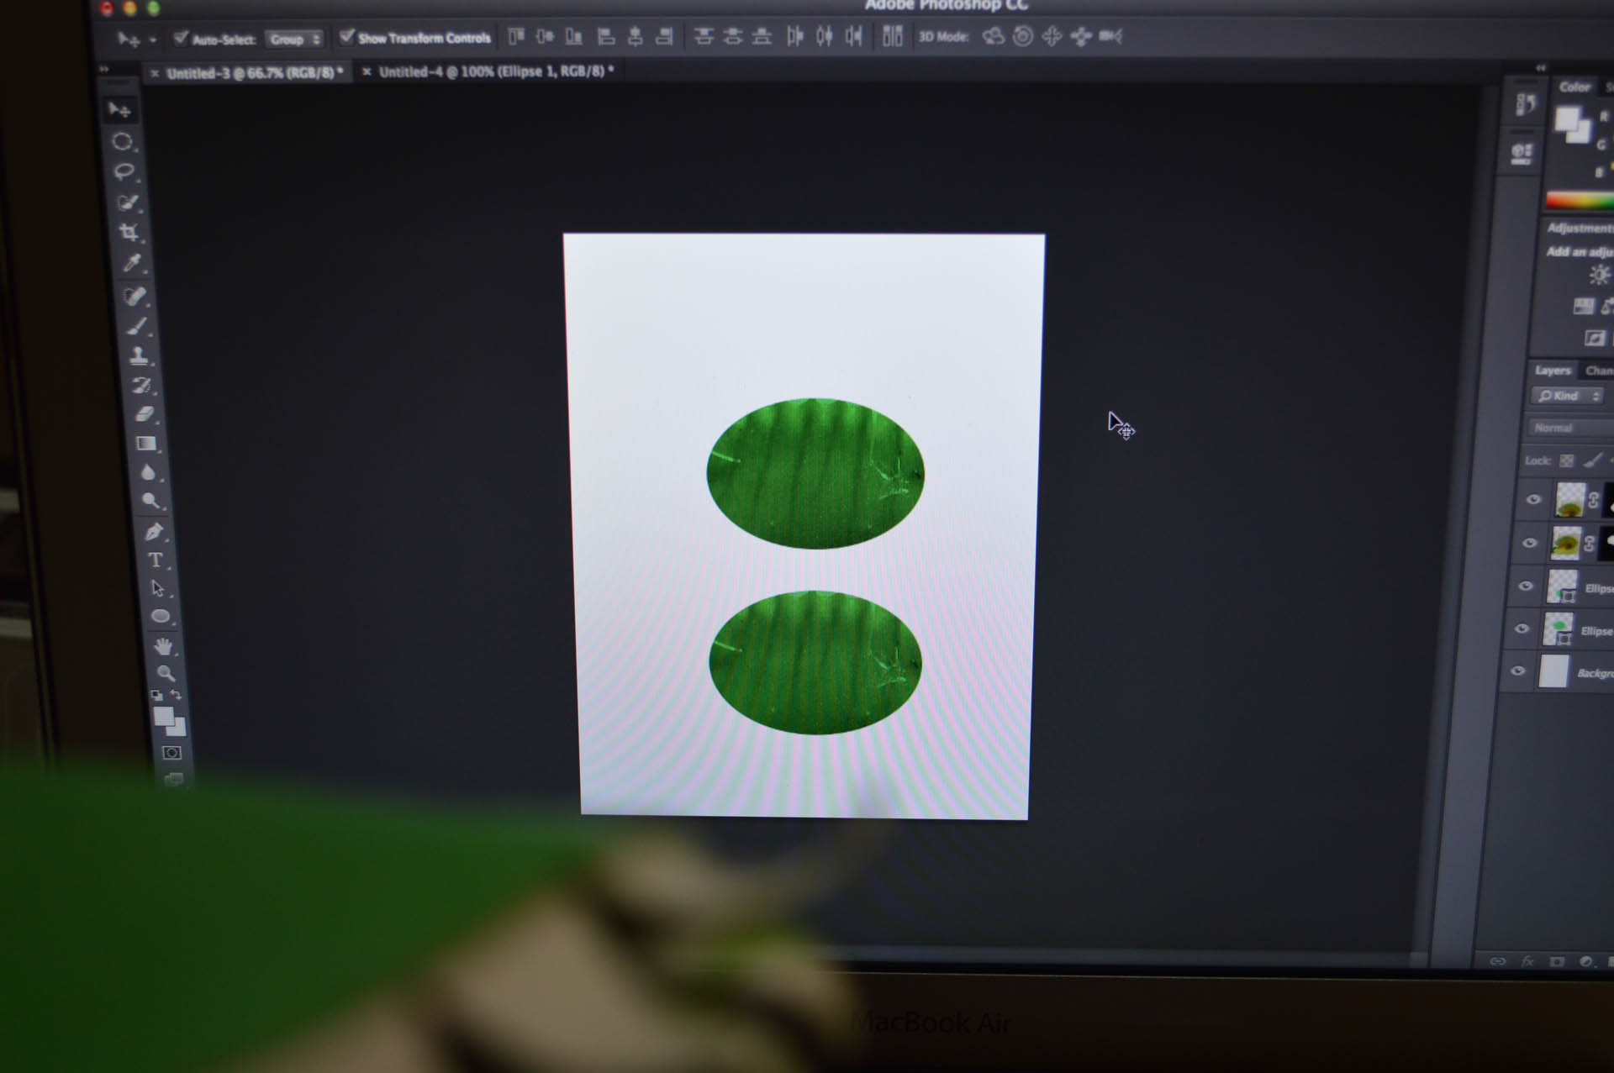Swap foreground and background colors

point(177,694)
